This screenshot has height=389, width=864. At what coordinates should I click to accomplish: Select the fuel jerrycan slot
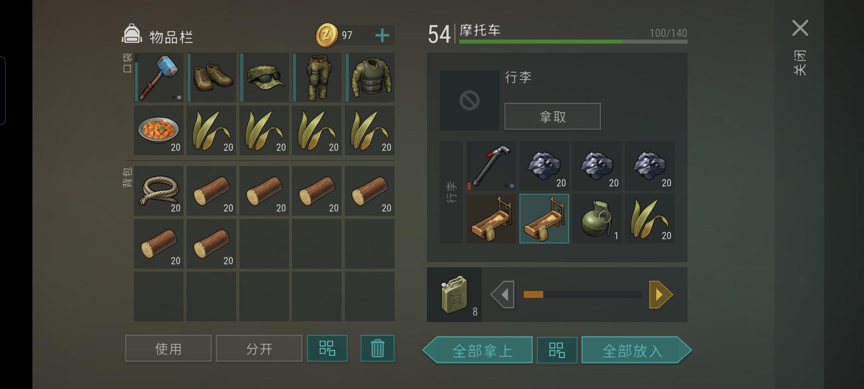(x=454, y=295)
